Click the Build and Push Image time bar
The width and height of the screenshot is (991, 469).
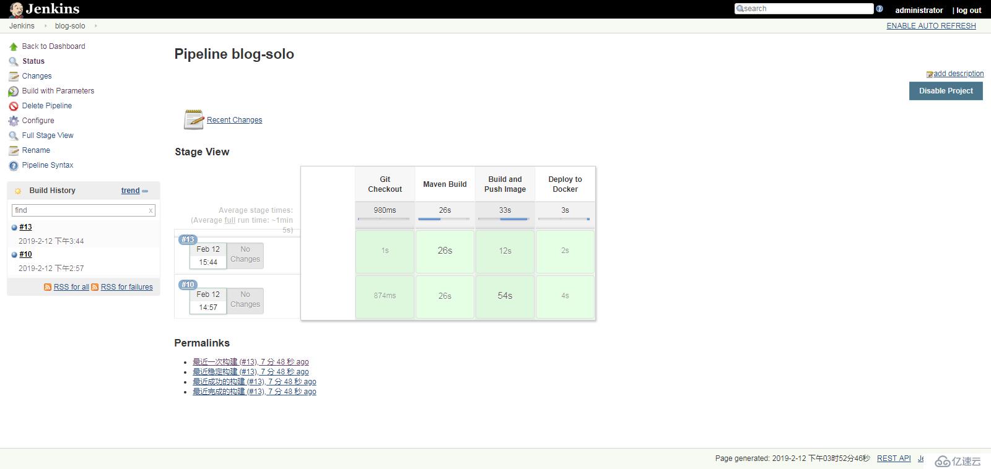pos(504,219)
